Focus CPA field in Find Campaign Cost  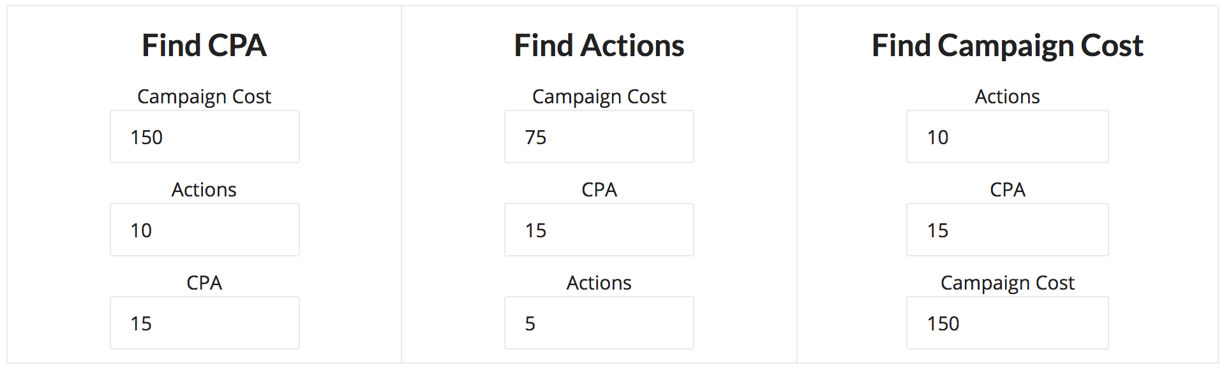click(1007, 230)
